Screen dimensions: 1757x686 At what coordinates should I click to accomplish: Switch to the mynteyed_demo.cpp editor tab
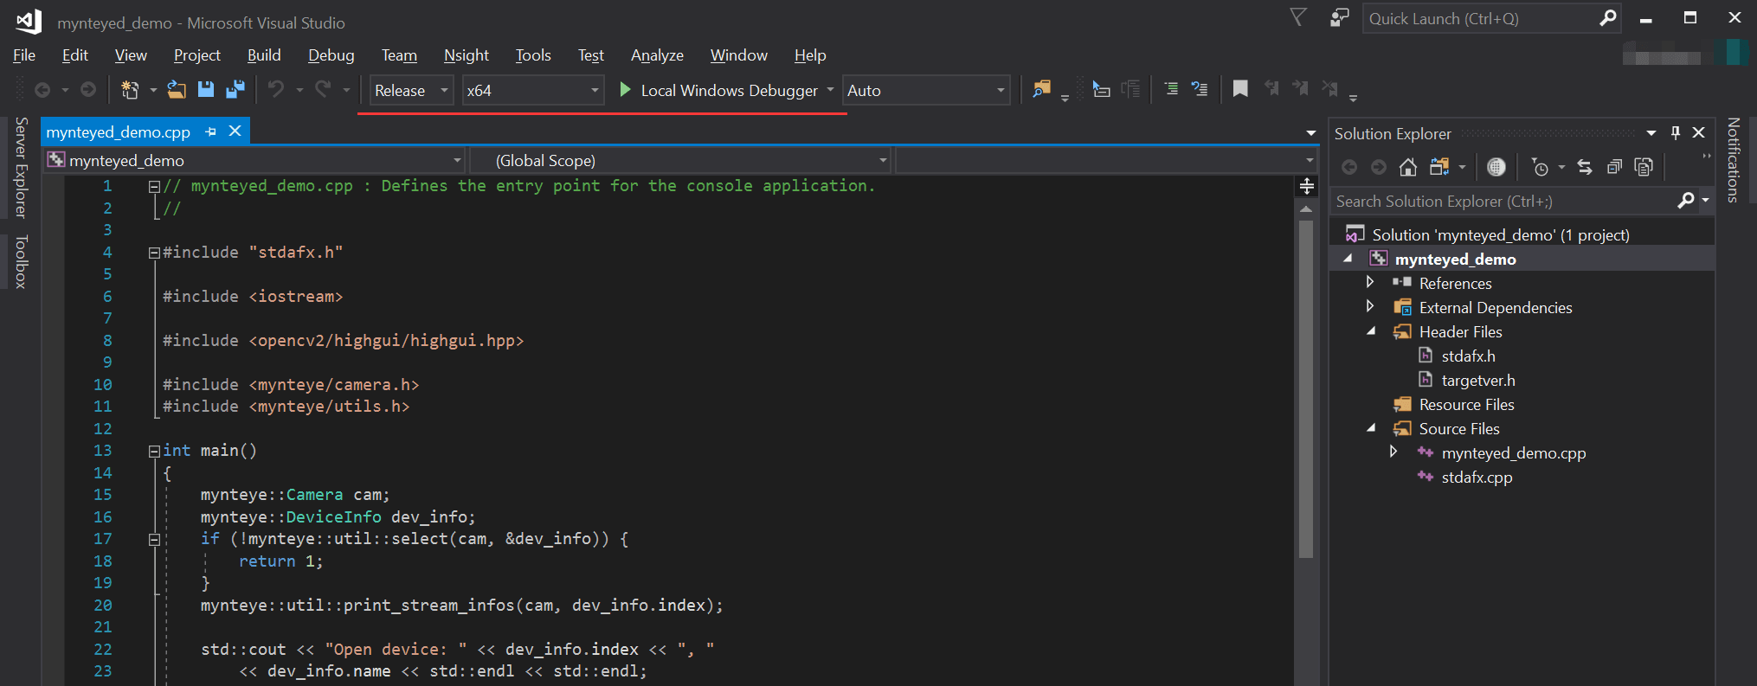point(119,131)
